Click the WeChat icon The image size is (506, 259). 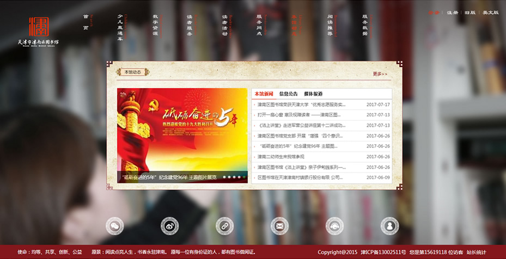pyautogui.click(x=114, y=225)
